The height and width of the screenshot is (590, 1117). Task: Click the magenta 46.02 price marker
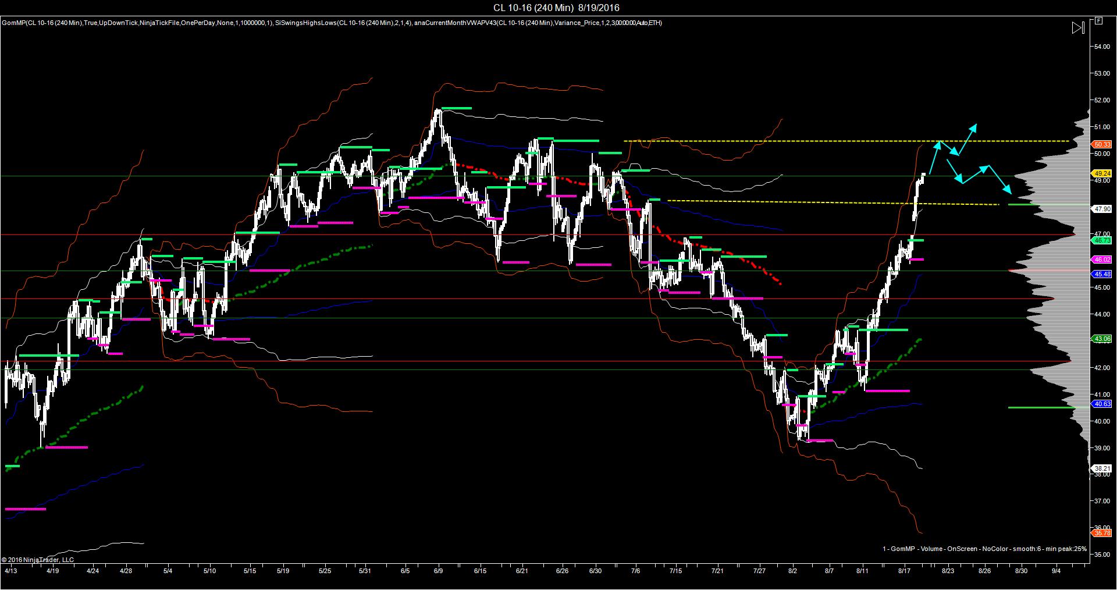pos(1102,260)
